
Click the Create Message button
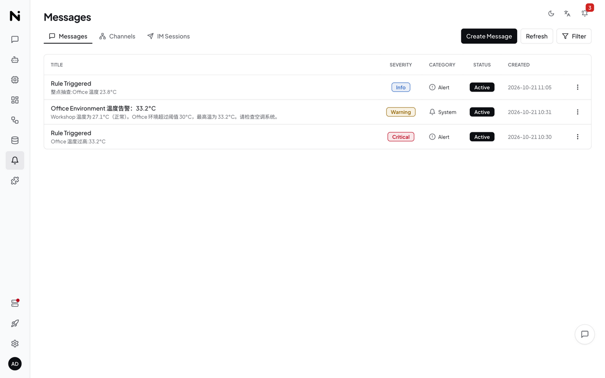489,36
